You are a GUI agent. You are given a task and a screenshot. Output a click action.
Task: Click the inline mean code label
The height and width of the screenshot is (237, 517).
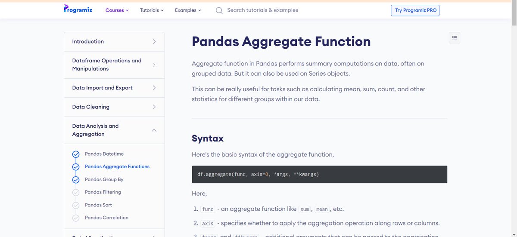pyautogui.click(x=322, y=209)
